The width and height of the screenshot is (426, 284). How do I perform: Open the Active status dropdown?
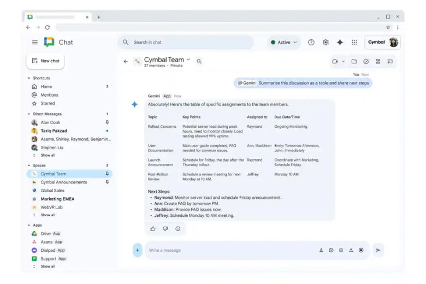(x=284, y=42)
